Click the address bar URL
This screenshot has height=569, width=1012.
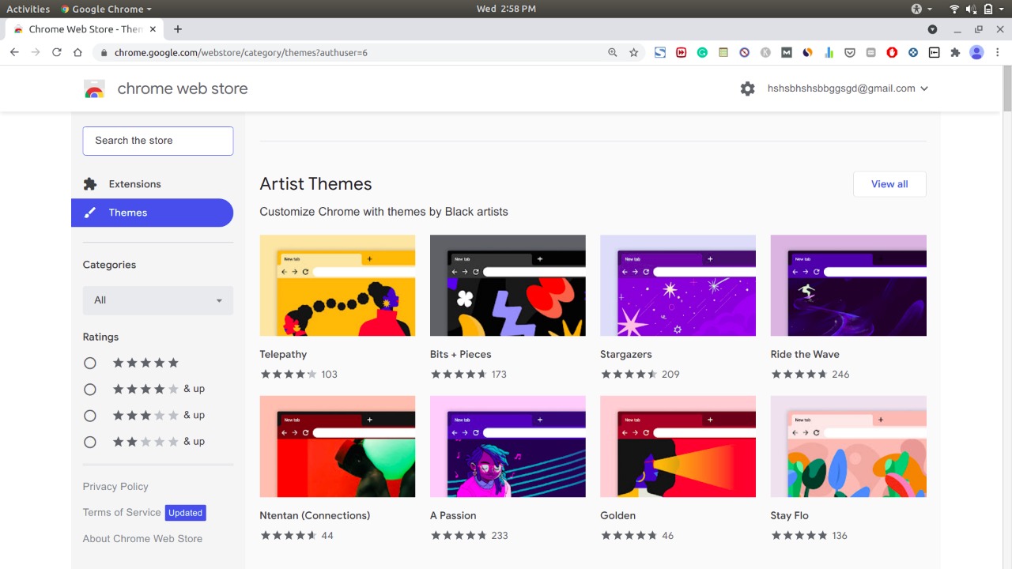click(241, 52)
